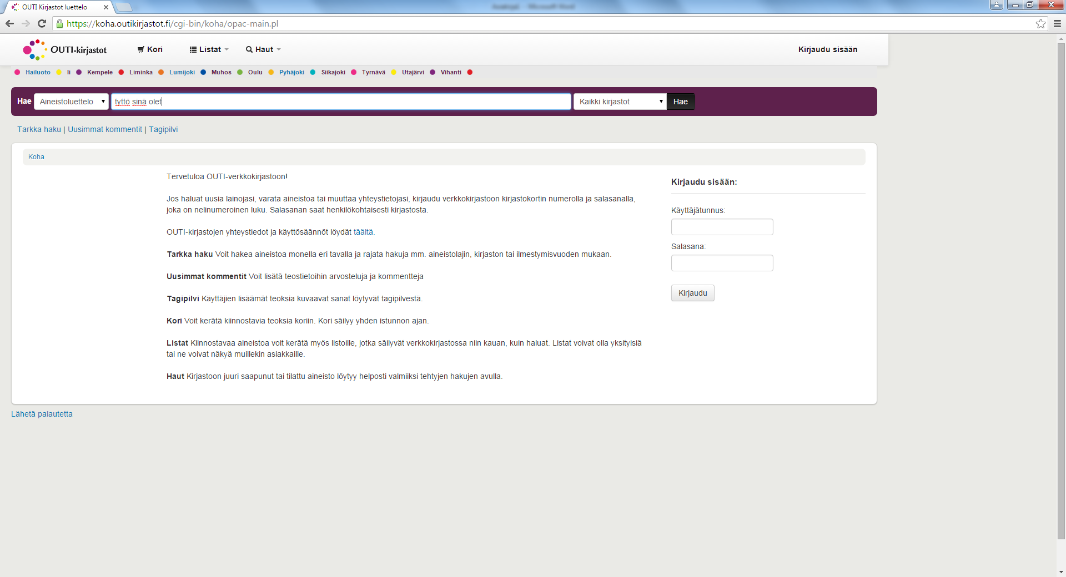The width and height of the screenshot is (1066, 577).
Task: Click the purple Hae search button
Action: (681, 102)
